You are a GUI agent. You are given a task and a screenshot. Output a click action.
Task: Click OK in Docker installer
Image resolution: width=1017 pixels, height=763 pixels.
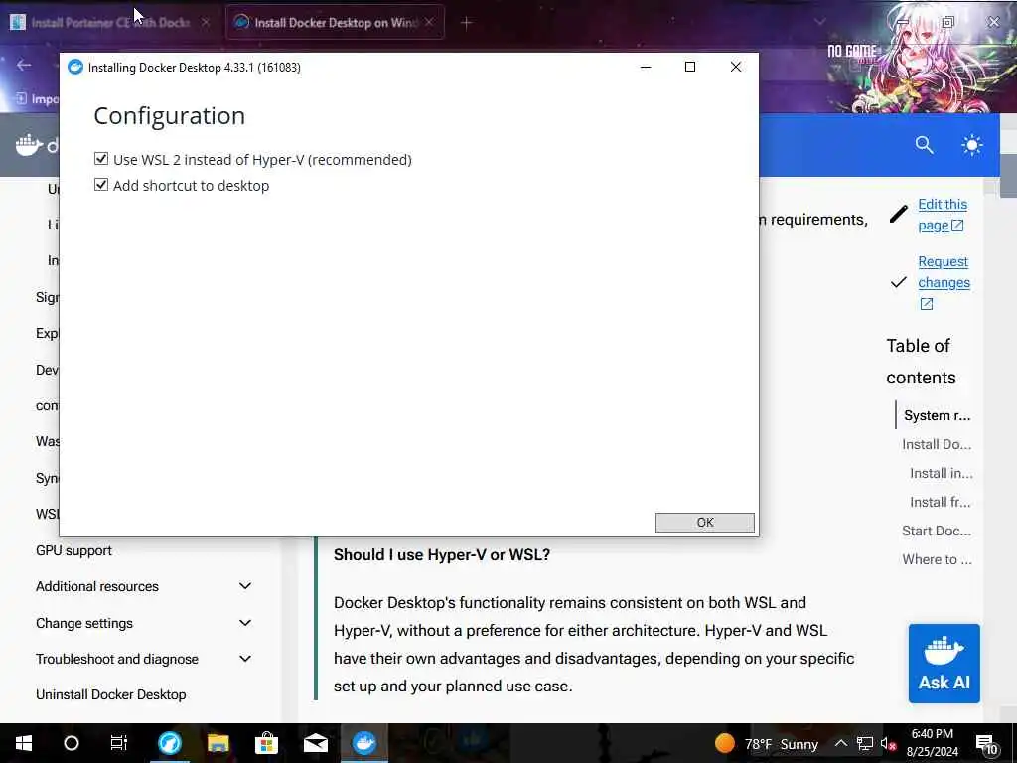coord(704,523)
